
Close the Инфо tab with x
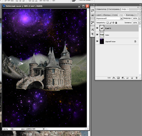point(128,9)
